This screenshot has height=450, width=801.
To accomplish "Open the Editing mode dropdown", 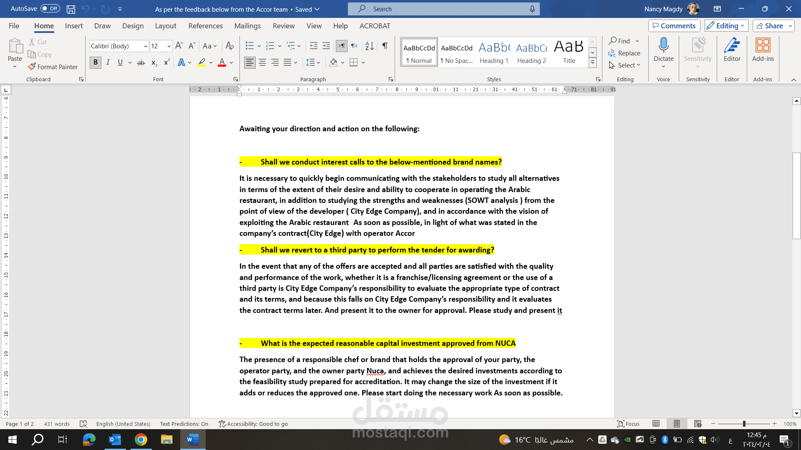I will 726,26.
